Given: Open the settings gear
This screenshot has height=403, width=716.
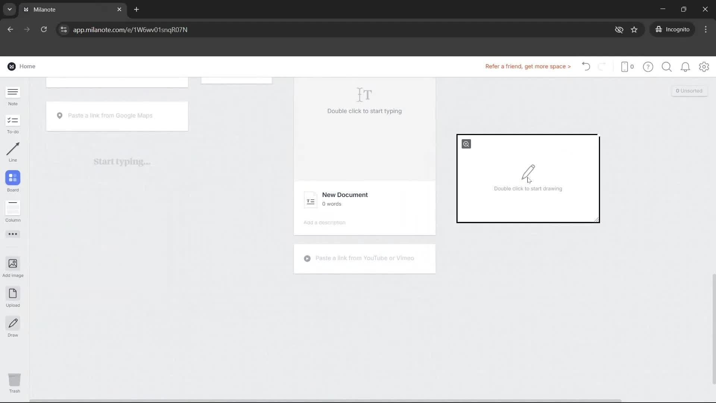Looking at the screenshot, I should click(x=704, y=66).
